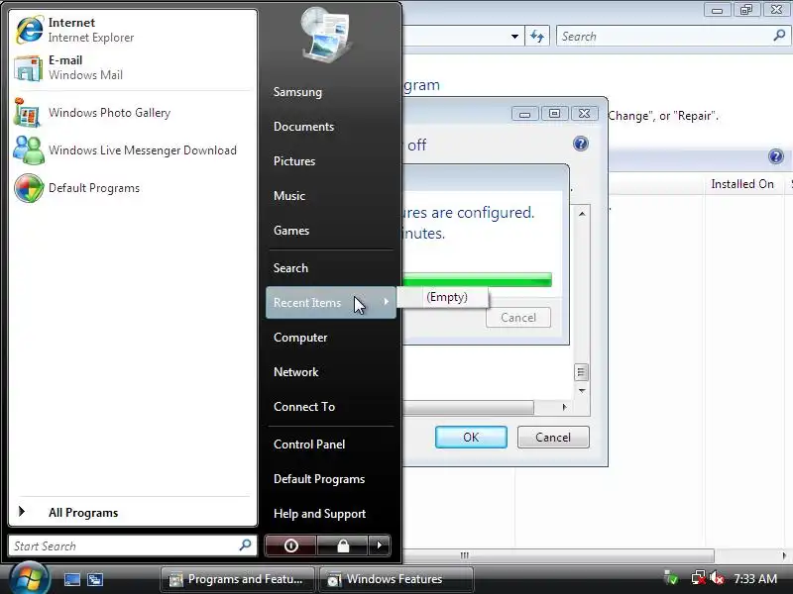Open Windows Live Messenger Download
793x594 pixels.
coord(132,150)
